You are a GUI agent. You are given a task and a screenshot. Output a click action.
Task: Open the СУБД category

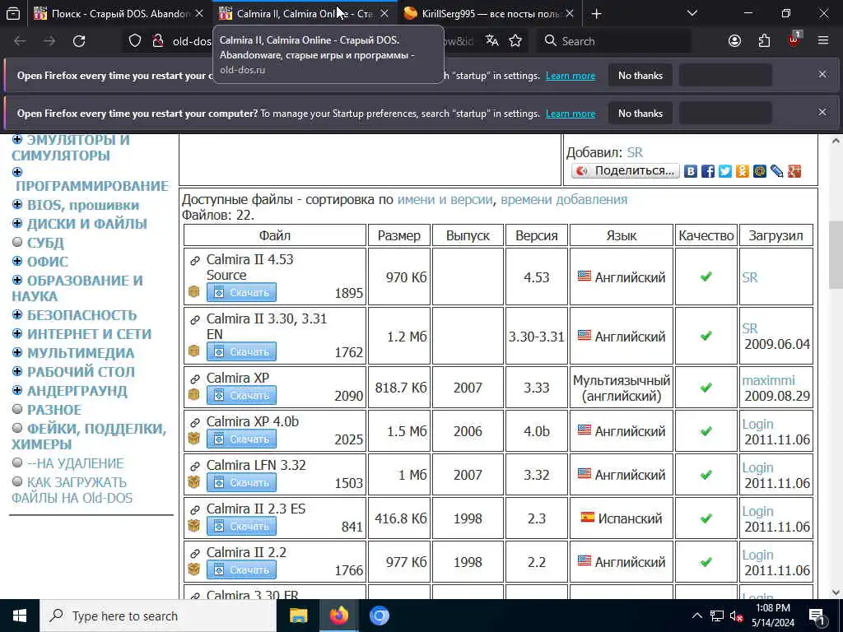click(x=45, y=243)
